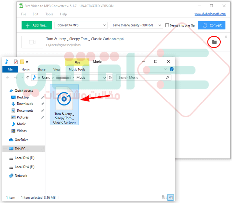Open Desktop in the navigation pane

click(23, 97)
